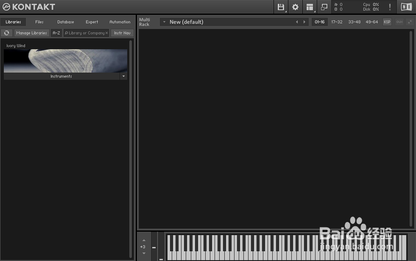Open the workspace layout panel menu
The image size is (416, 261).
click(x=310, y=7)
